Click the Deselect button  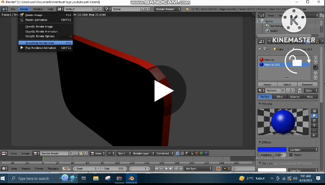click(307, 85)
